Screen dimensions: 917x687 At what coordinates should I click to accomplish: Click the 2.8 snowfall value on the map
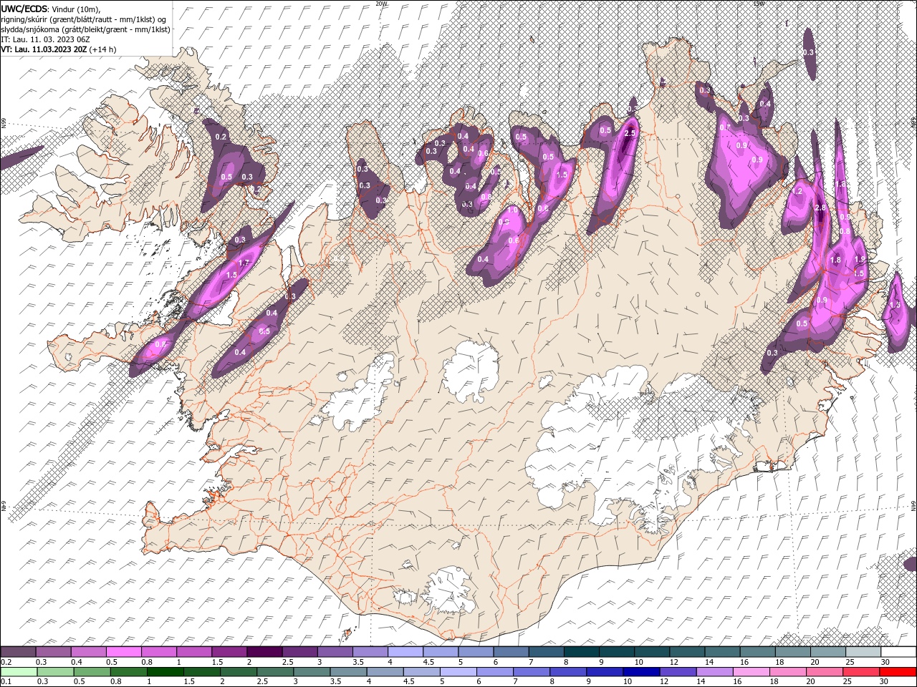(820, 208)
